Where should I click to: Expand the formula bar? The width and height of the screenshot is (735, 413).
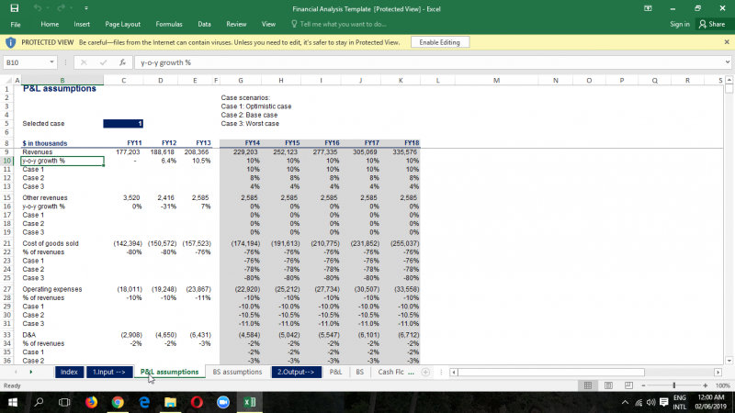(x=727, y=62)
